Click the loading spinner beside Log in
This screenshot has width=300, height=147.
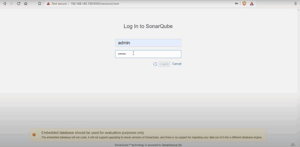155,64
